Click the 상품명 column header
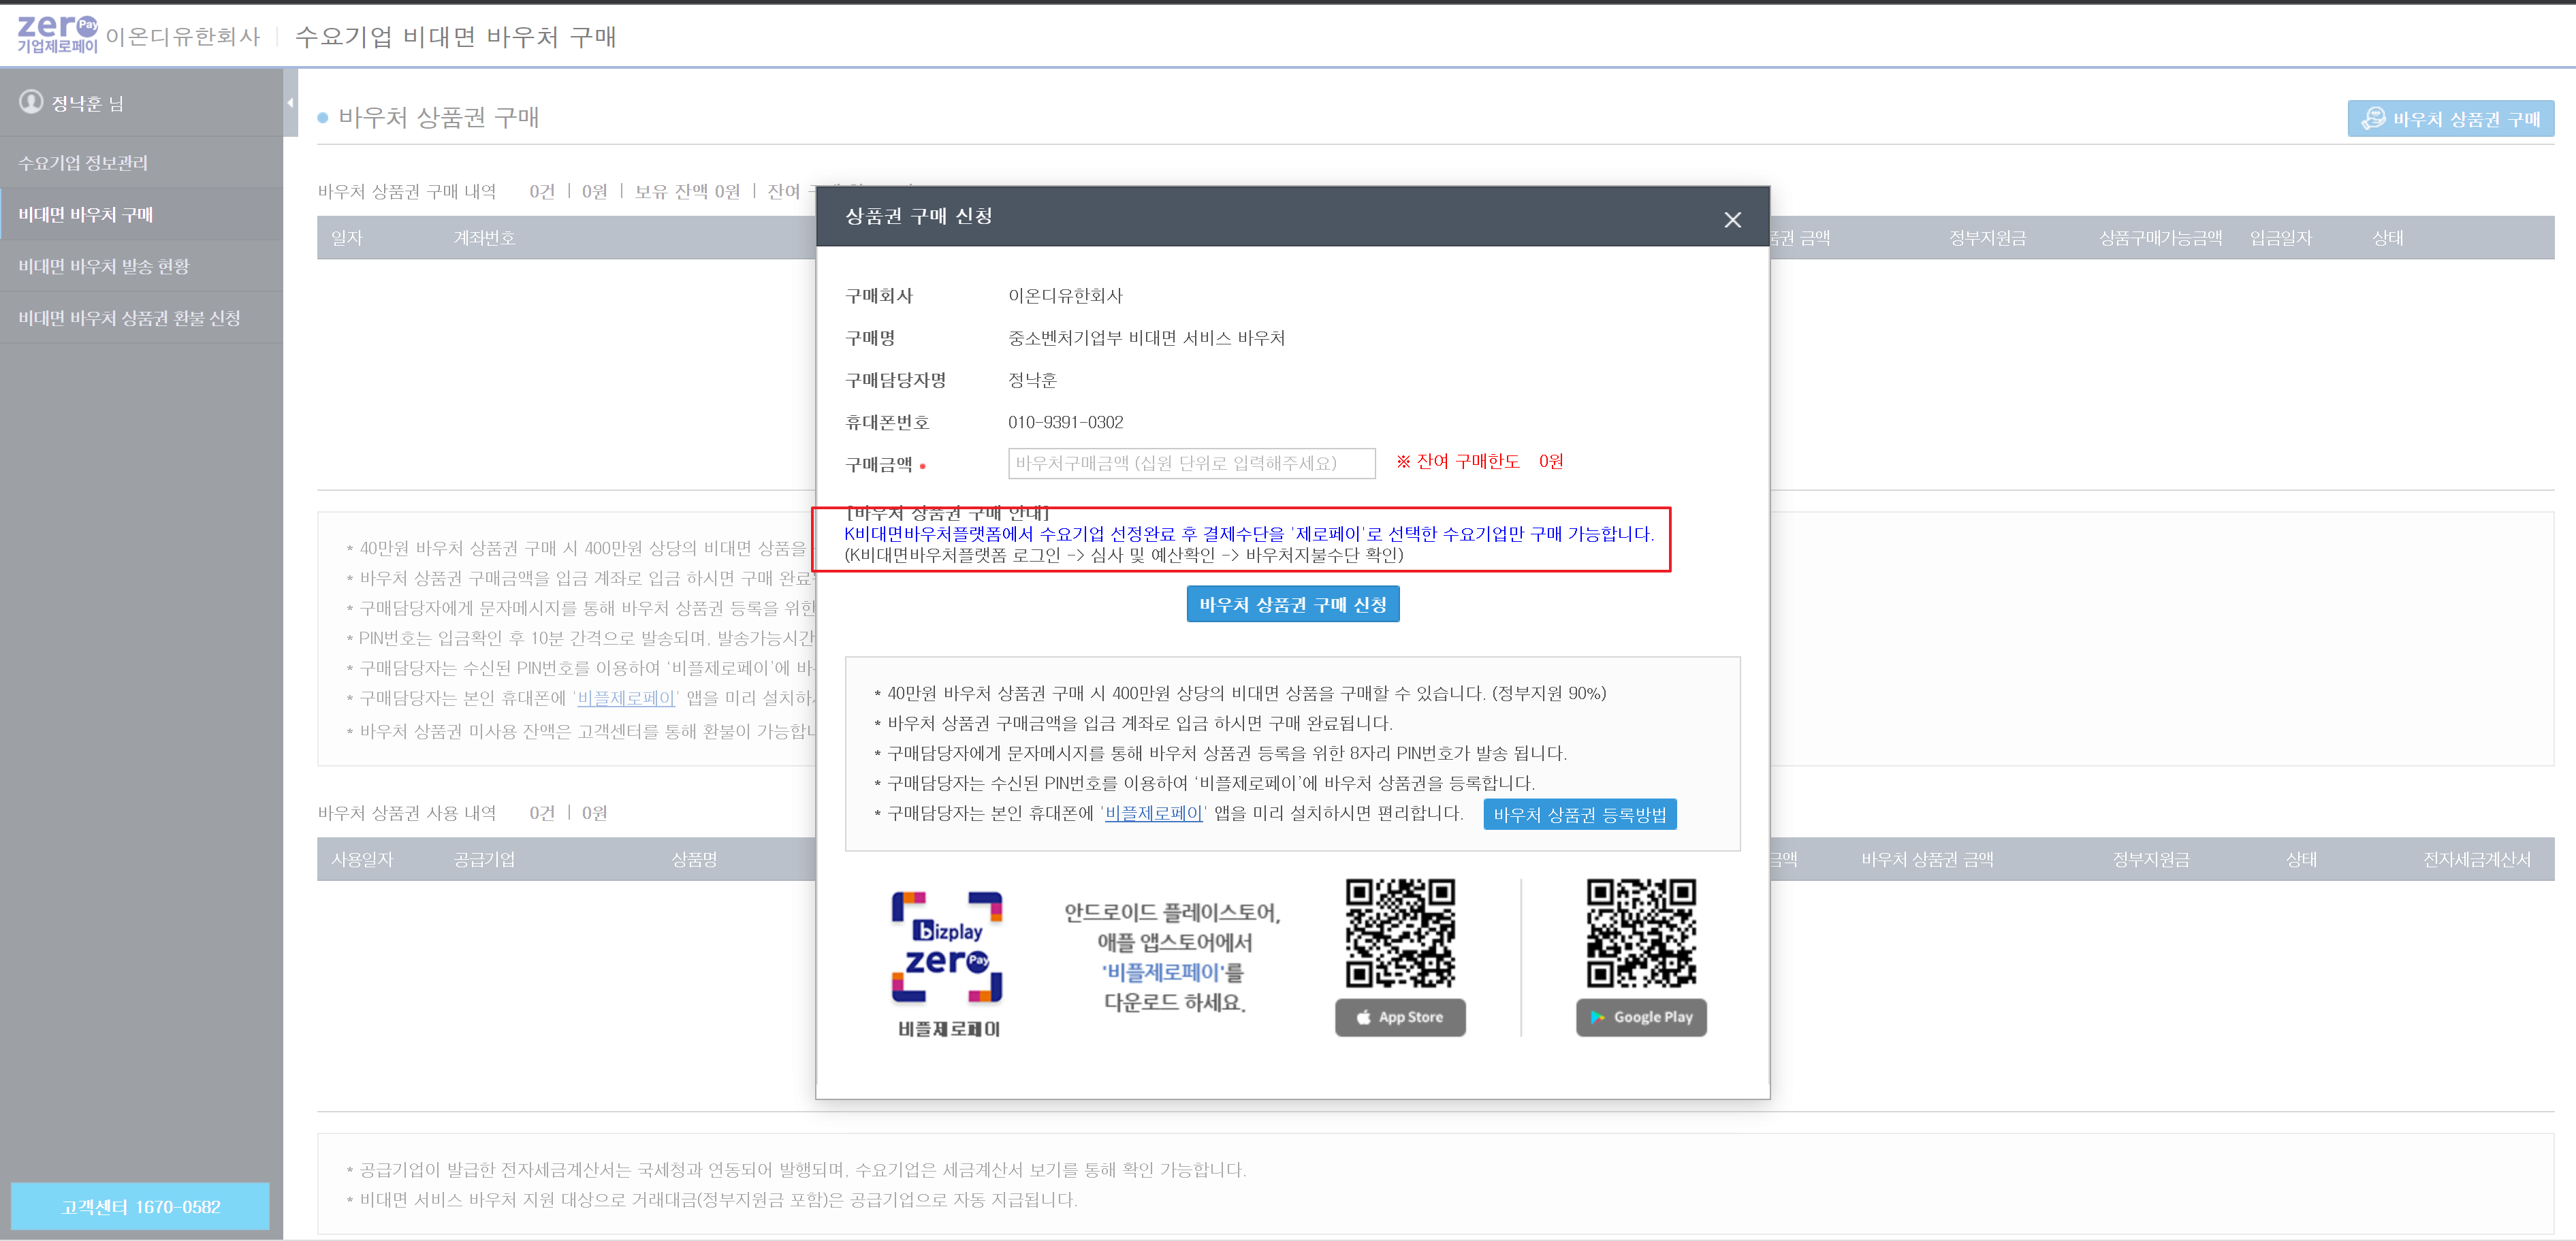Screen dimensions: 2576x1241 694,859
